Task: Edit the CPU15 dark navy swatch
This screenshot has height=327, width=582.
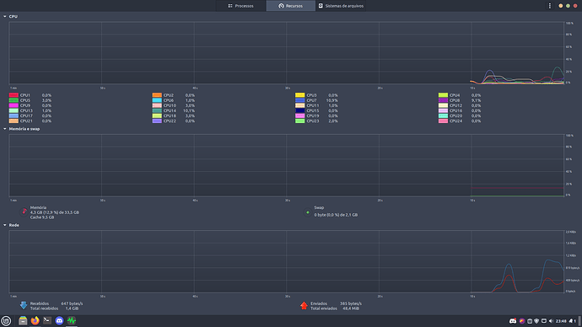Action: pos(300,111)
